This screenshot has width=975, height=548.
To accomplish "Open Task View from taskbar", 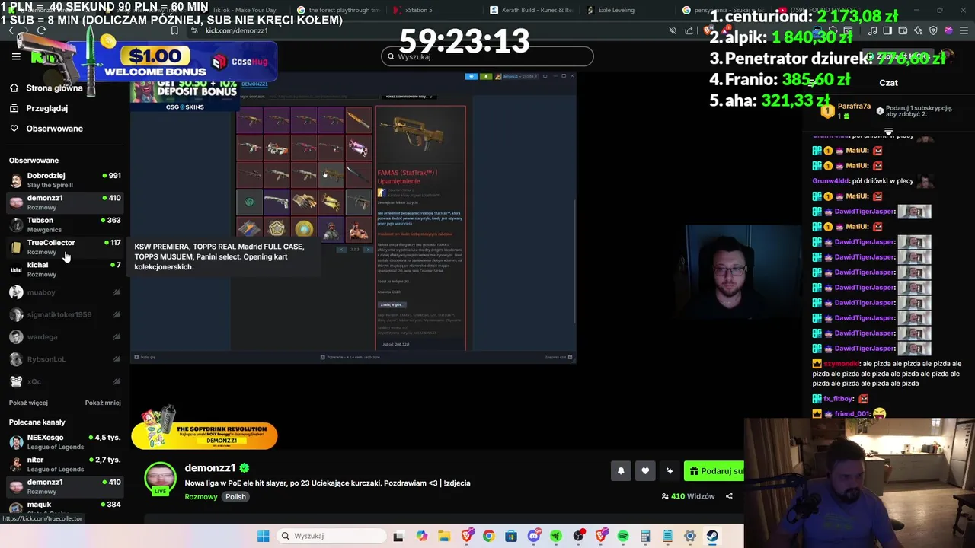I will click(398, 536).
